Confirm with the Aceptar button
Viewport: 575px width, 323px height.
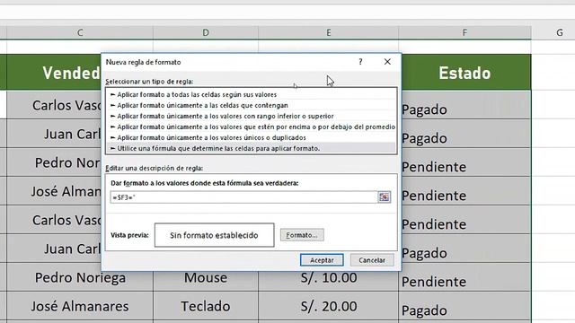coord(322,260)
